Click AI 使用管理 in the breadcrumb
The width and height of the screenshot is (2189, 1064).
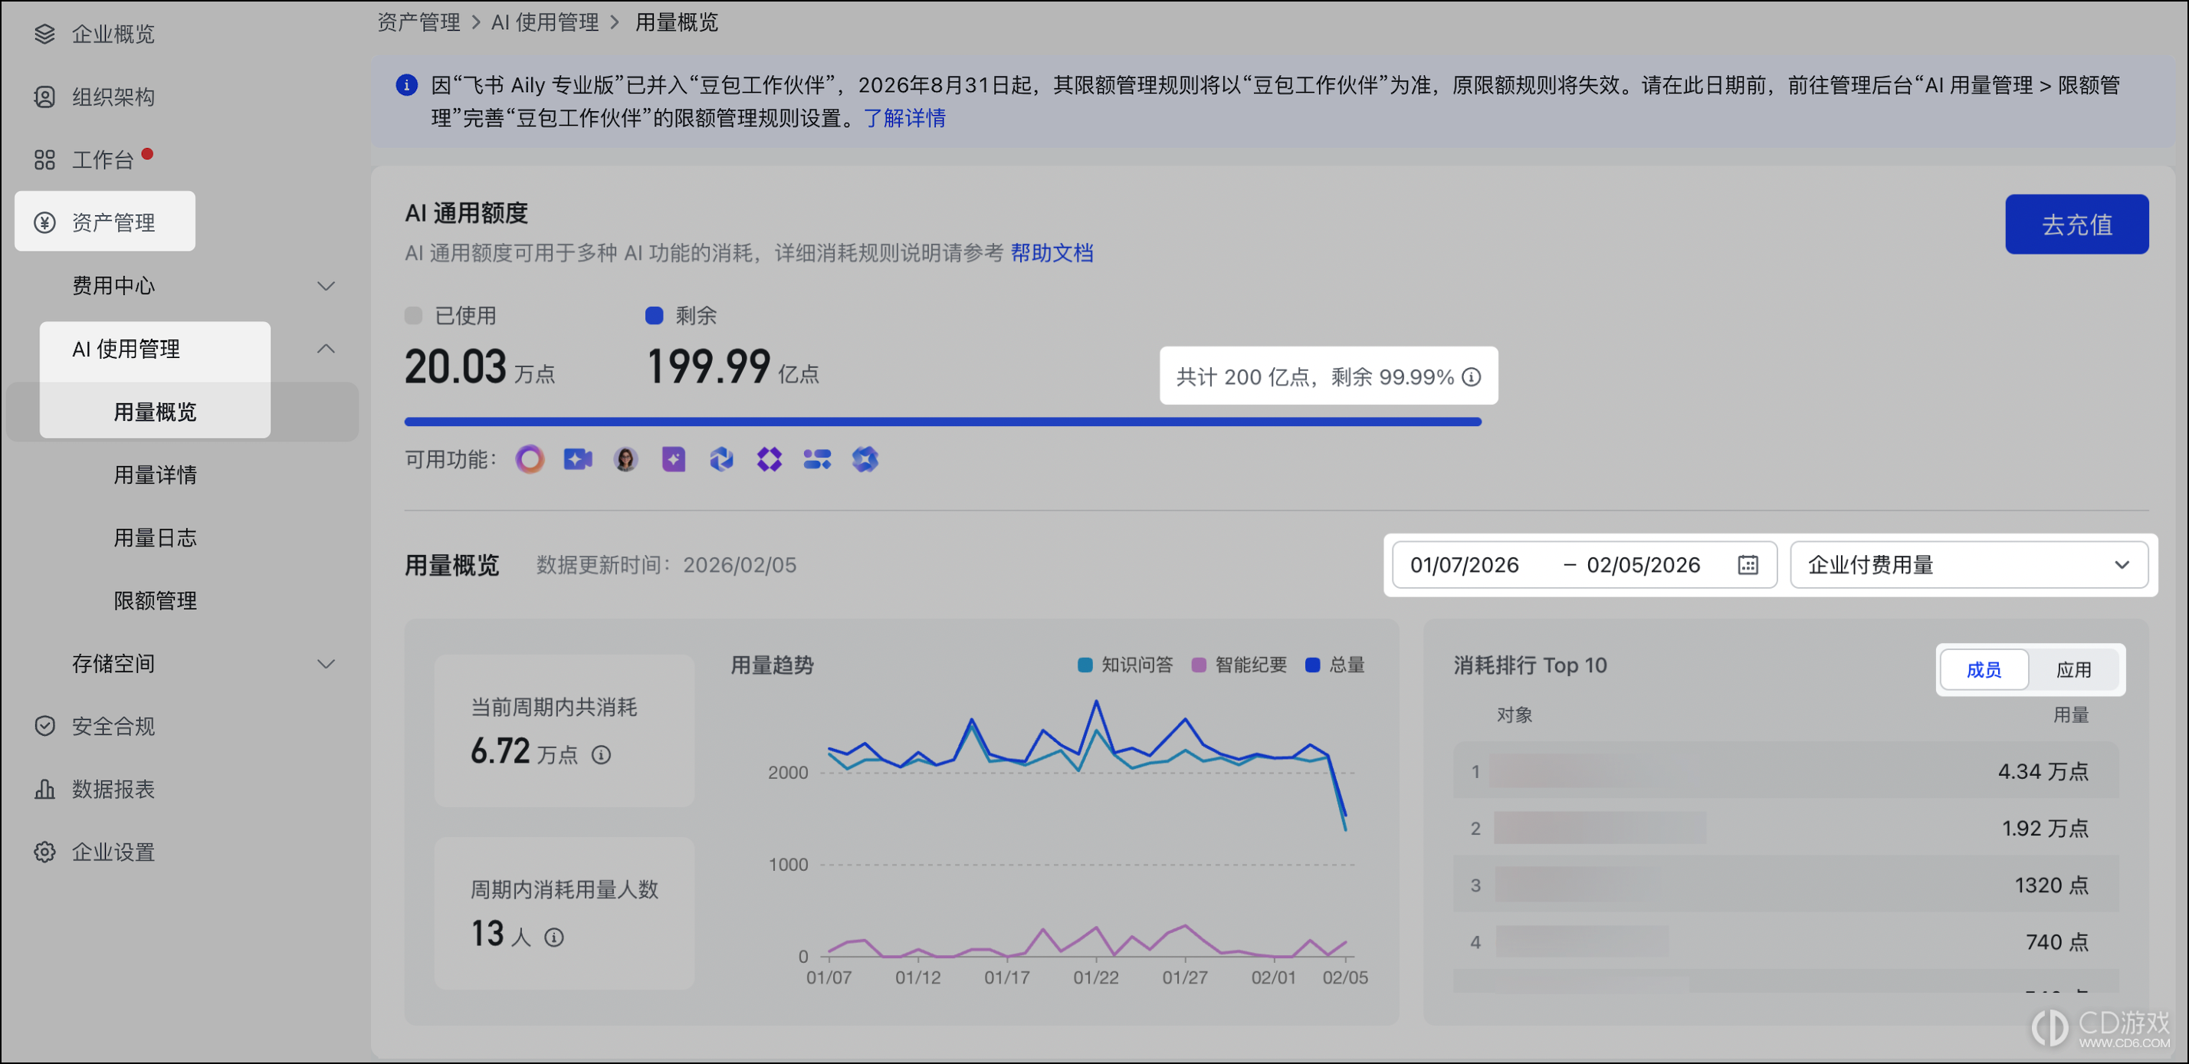click(545, 22)
